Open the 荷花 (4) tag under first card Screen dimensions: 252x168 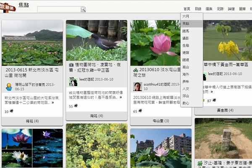32,121
